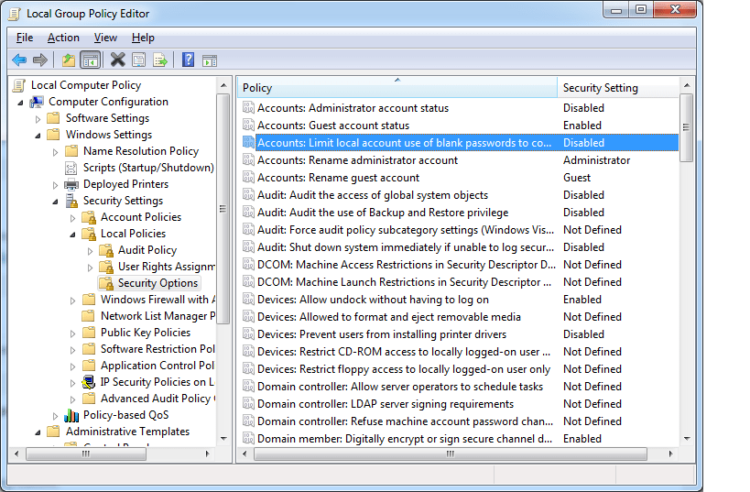Screen dimensions: 750x492
Task: Expand Software Settings tree node
Action: tap(38, 119)
